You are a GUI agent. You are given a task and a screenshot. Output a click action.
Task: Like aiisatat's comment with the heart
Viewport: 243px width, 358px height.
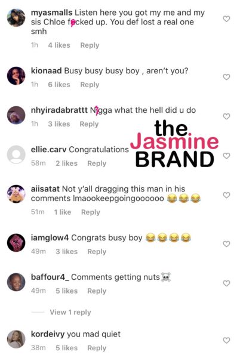point(226,195)
